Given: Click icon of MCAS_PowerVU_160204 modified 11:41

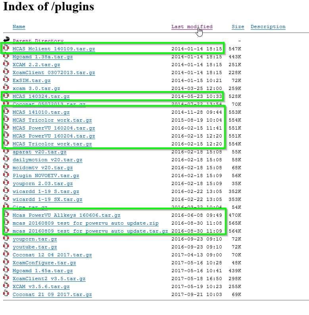Looking at the screenshot, I should tap(6, 127).
